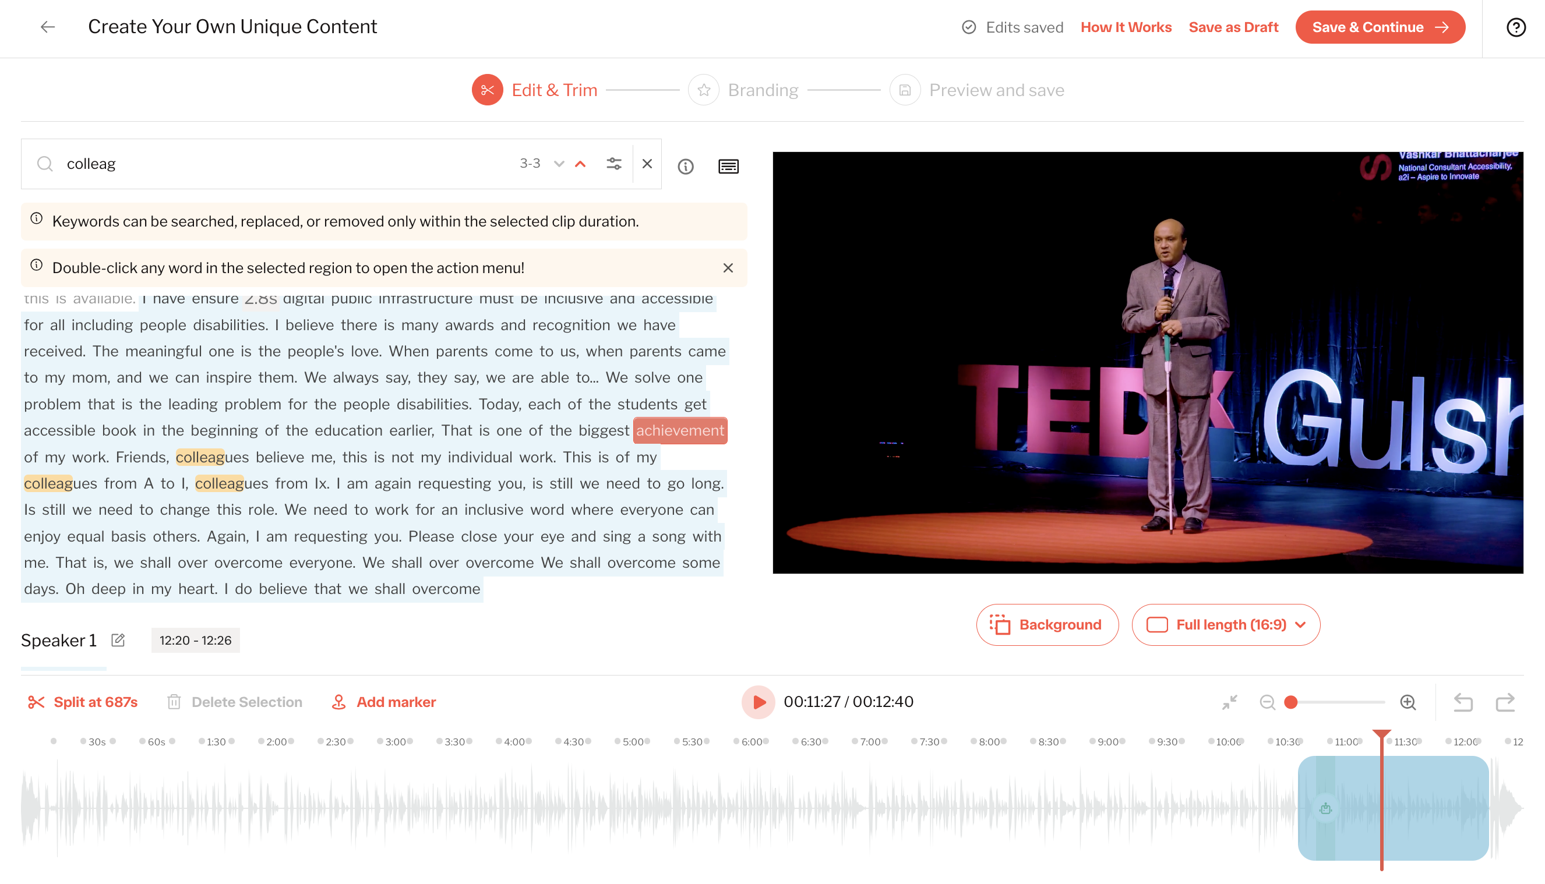1545x884 pixels.
Task: Edit Speaker 1 name pencil icon
Action: pyautogui.click(x=118, y=640)
